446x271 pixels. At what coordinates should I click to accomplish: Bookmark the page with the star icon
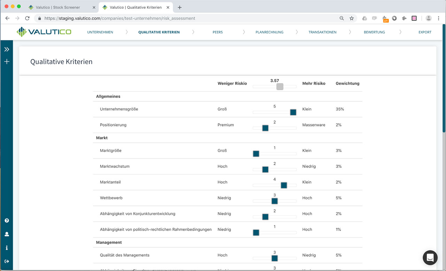[x=352, y=18]
